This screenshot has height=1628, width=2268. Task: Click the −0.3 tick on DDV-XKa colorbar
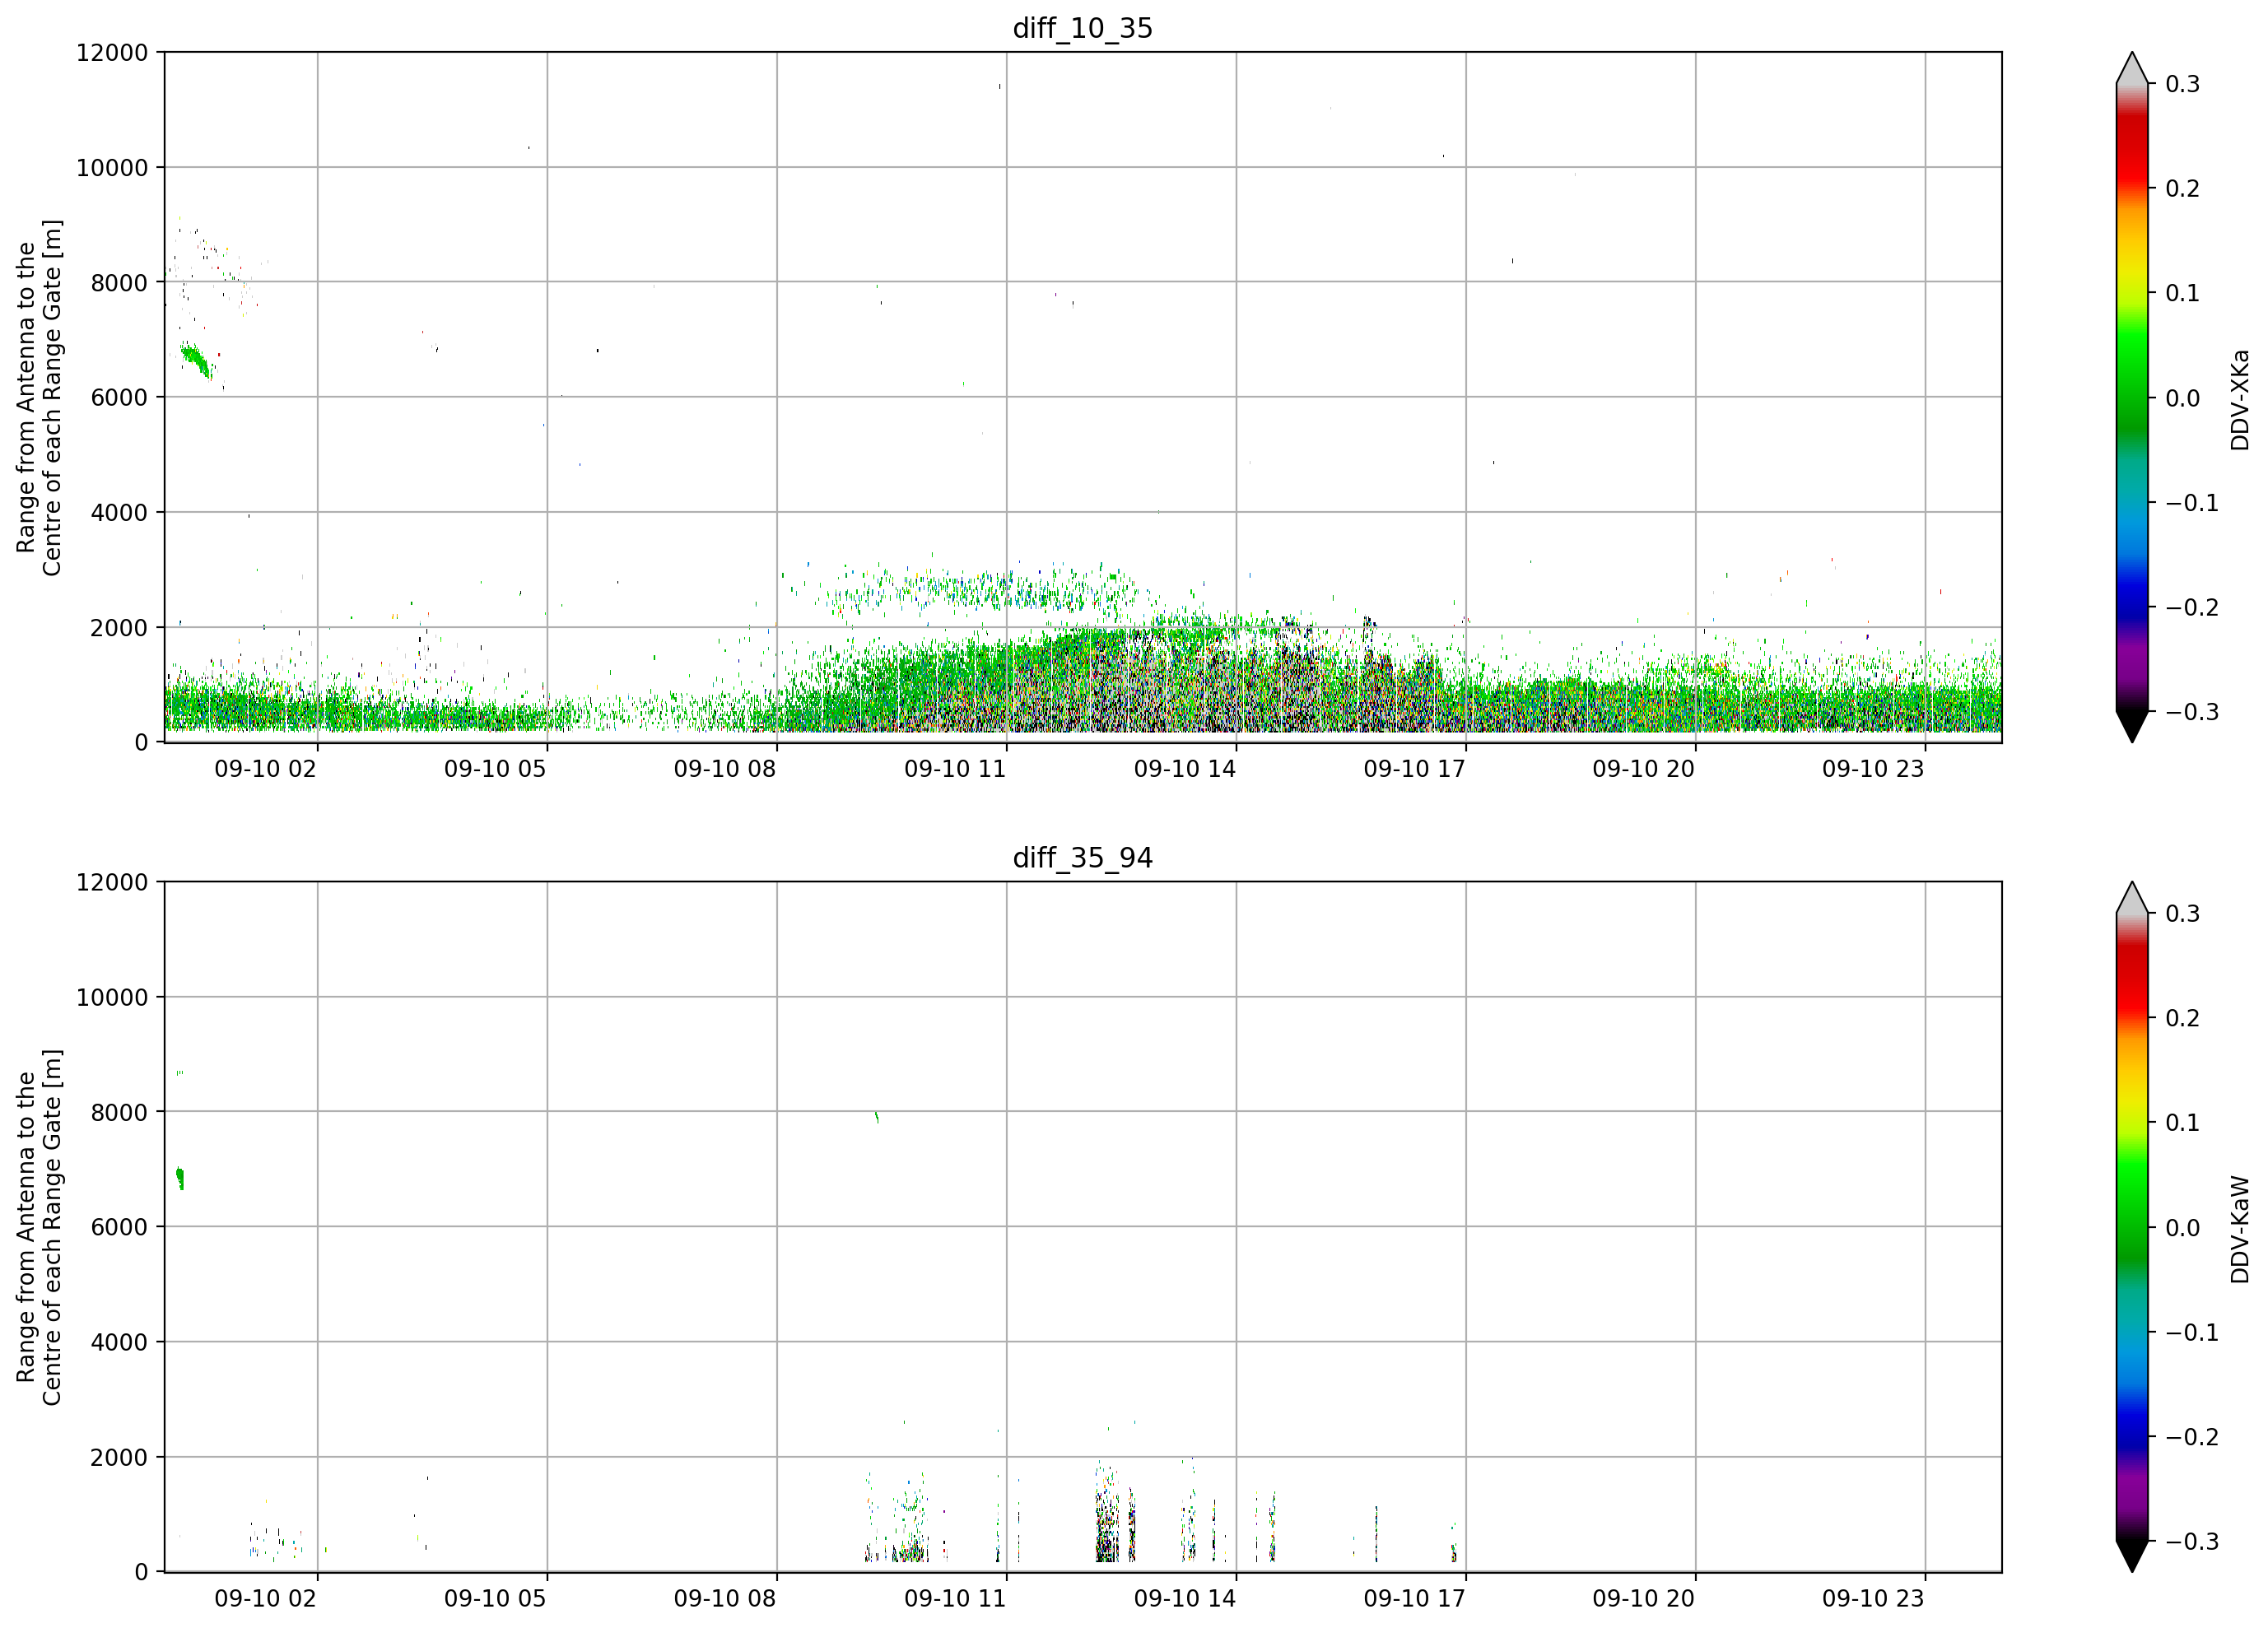click(x=2192, y=713)
